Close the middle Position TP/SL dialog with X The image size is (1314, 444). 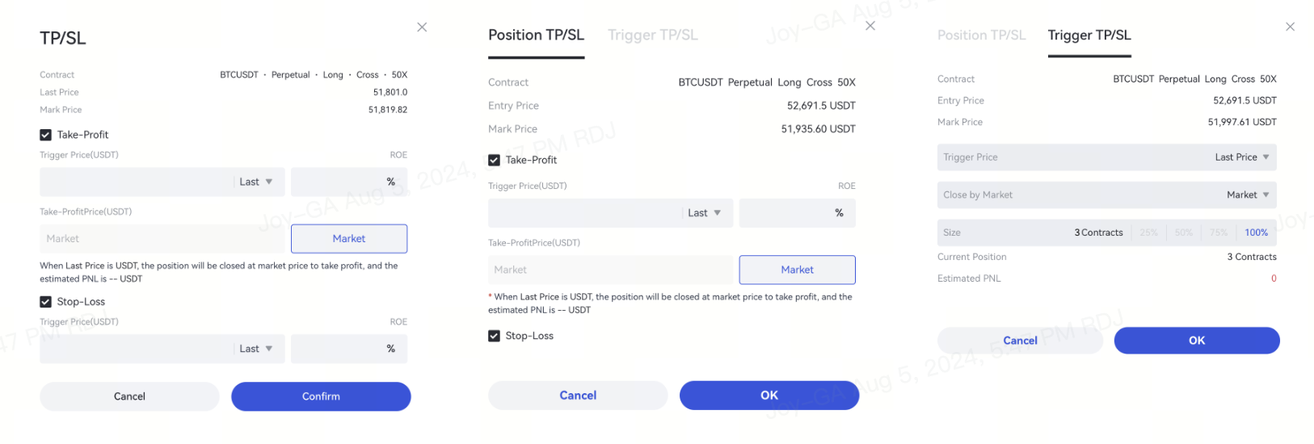click(870, 26)
